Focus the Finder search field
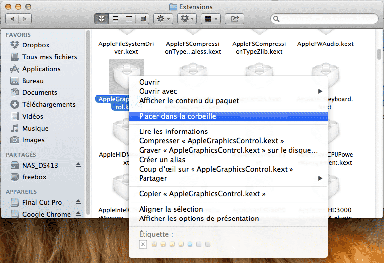384x263 pixels. click(324, 19)
